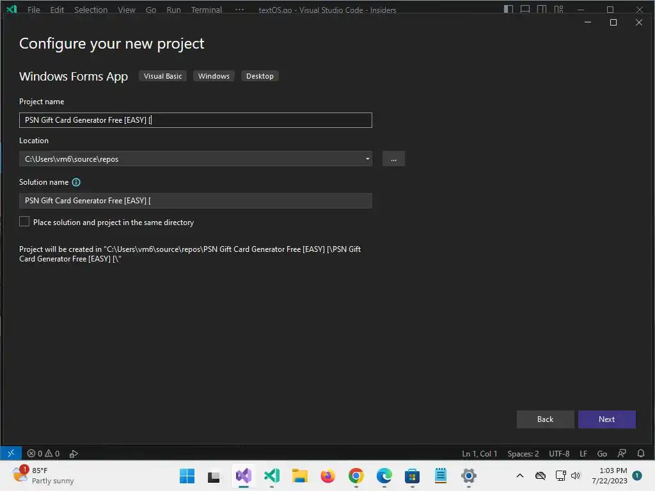Screen dimensions: 655x491
Task: Click the Solution name input field
Action: pos(196,201)
